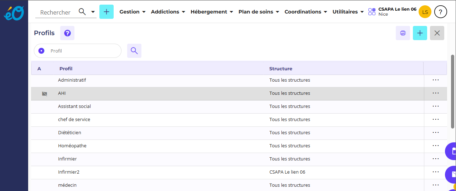The image size is (456, 191).
Task: Open the top-right help circle icon
Action: pos(441,12)
